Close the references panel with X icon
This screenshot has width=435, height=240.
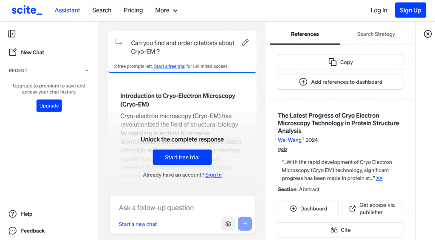point(428,34)
